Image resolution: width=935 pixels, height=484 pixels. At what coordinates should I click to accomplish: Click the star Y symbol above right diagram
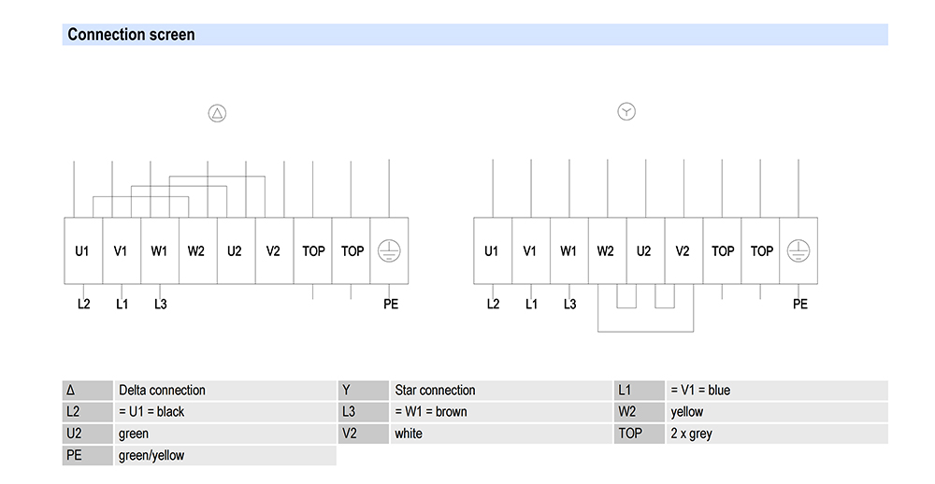pos(626,113)
